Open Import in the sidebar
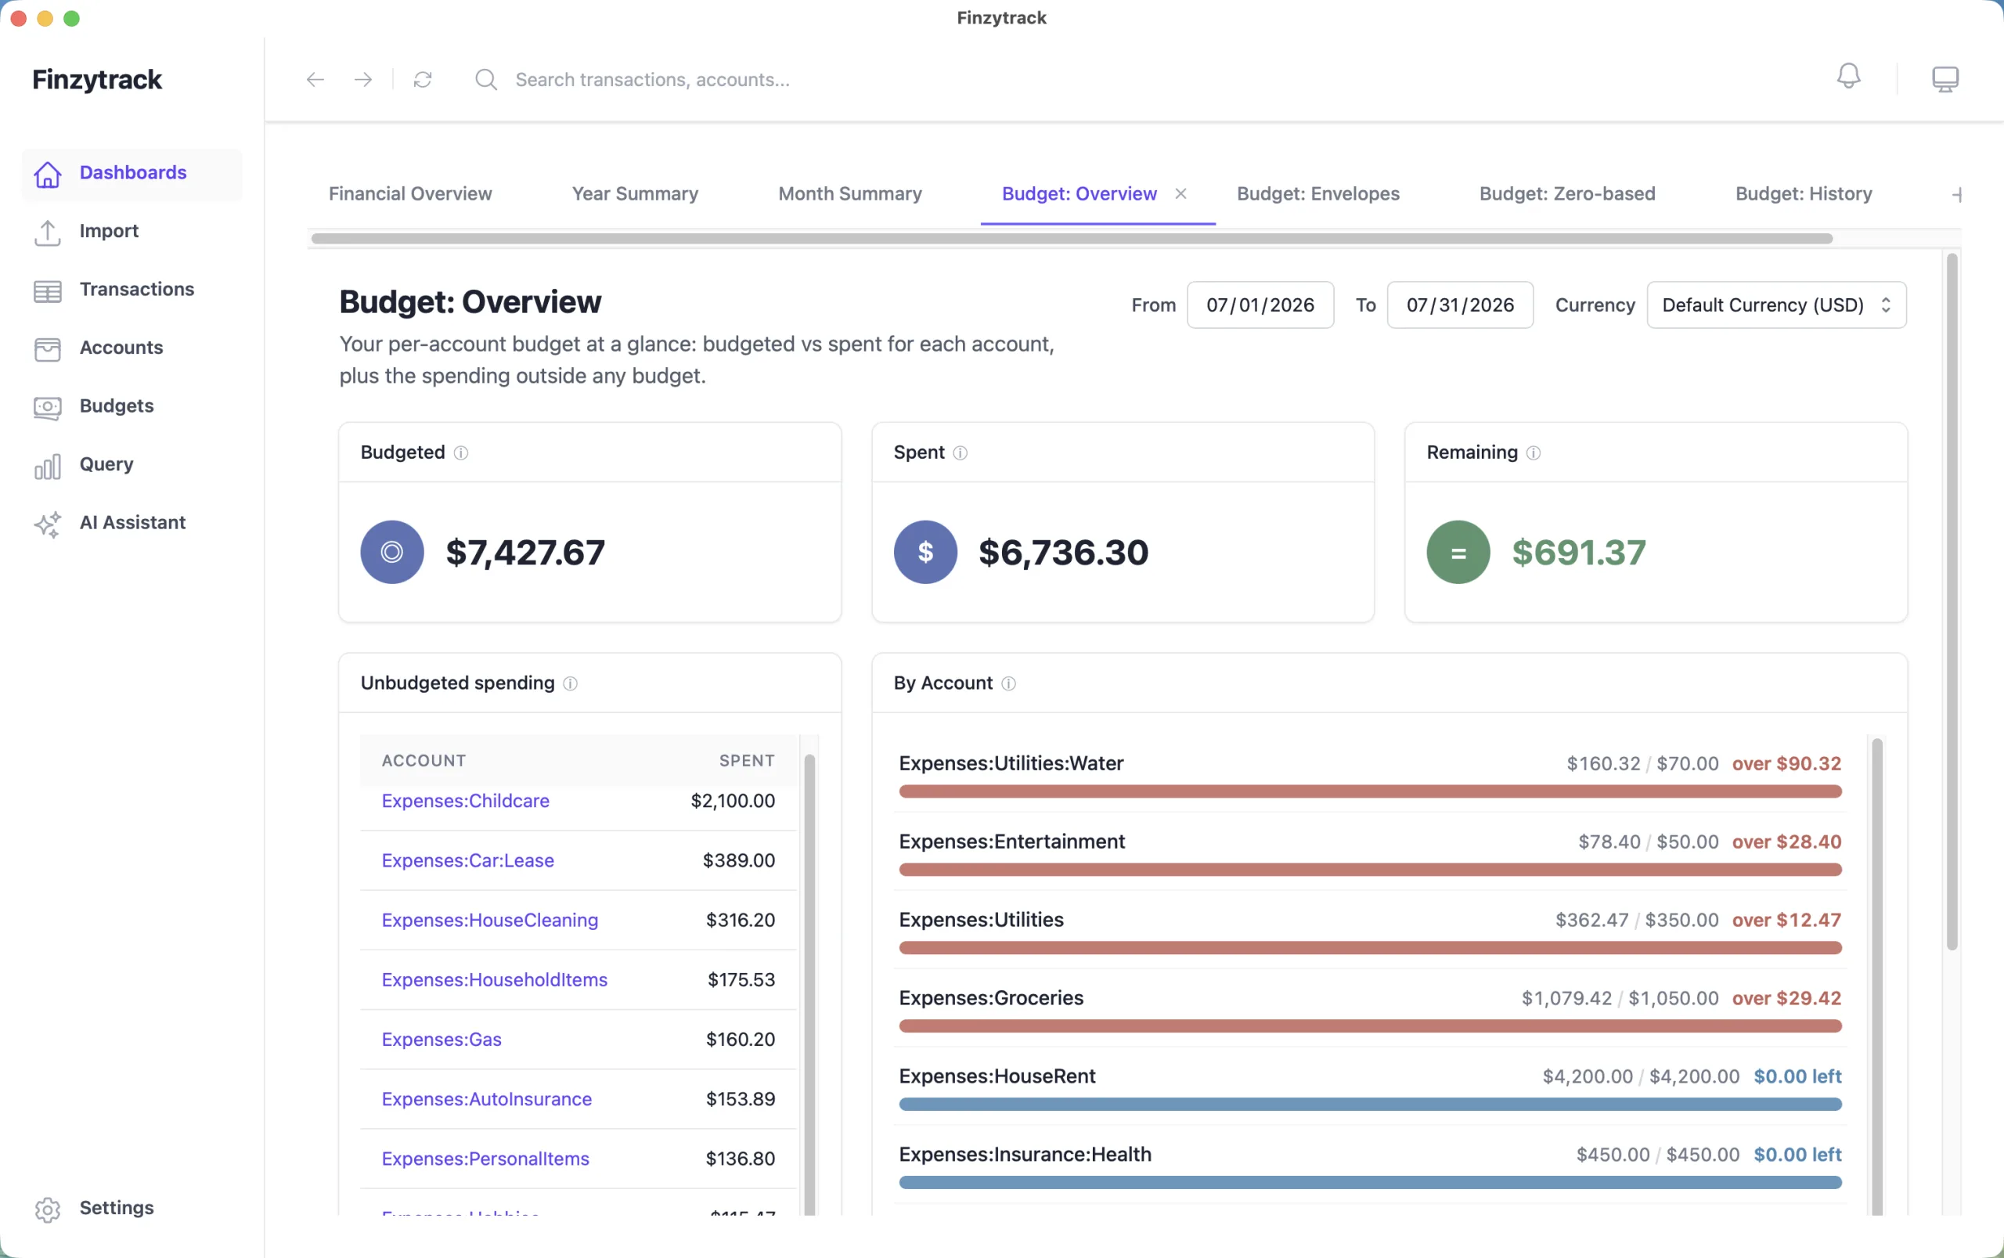This screenshot has width=2004, height=1258. 132,230
